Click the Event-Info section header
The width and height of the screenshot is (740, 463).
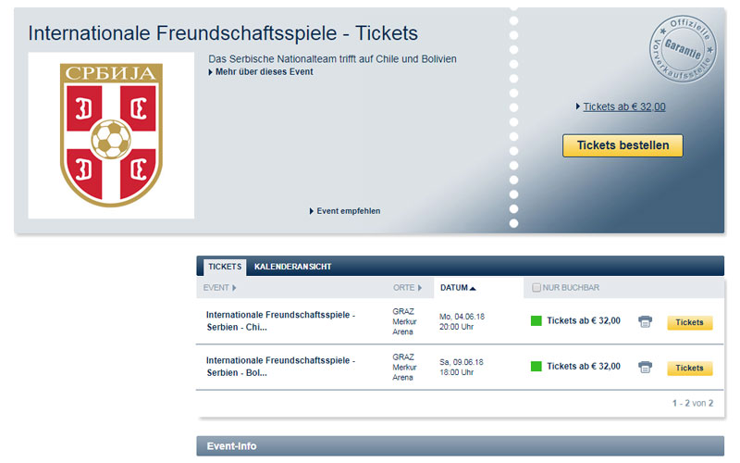coord(460,446)
